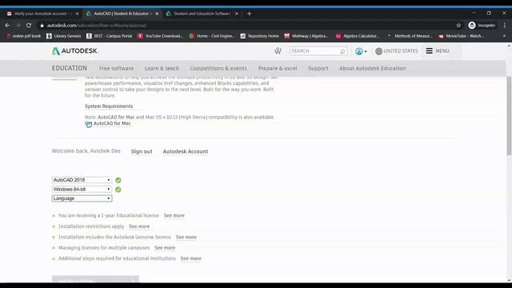Open YouTube Download bookmark

coord(160,36)
